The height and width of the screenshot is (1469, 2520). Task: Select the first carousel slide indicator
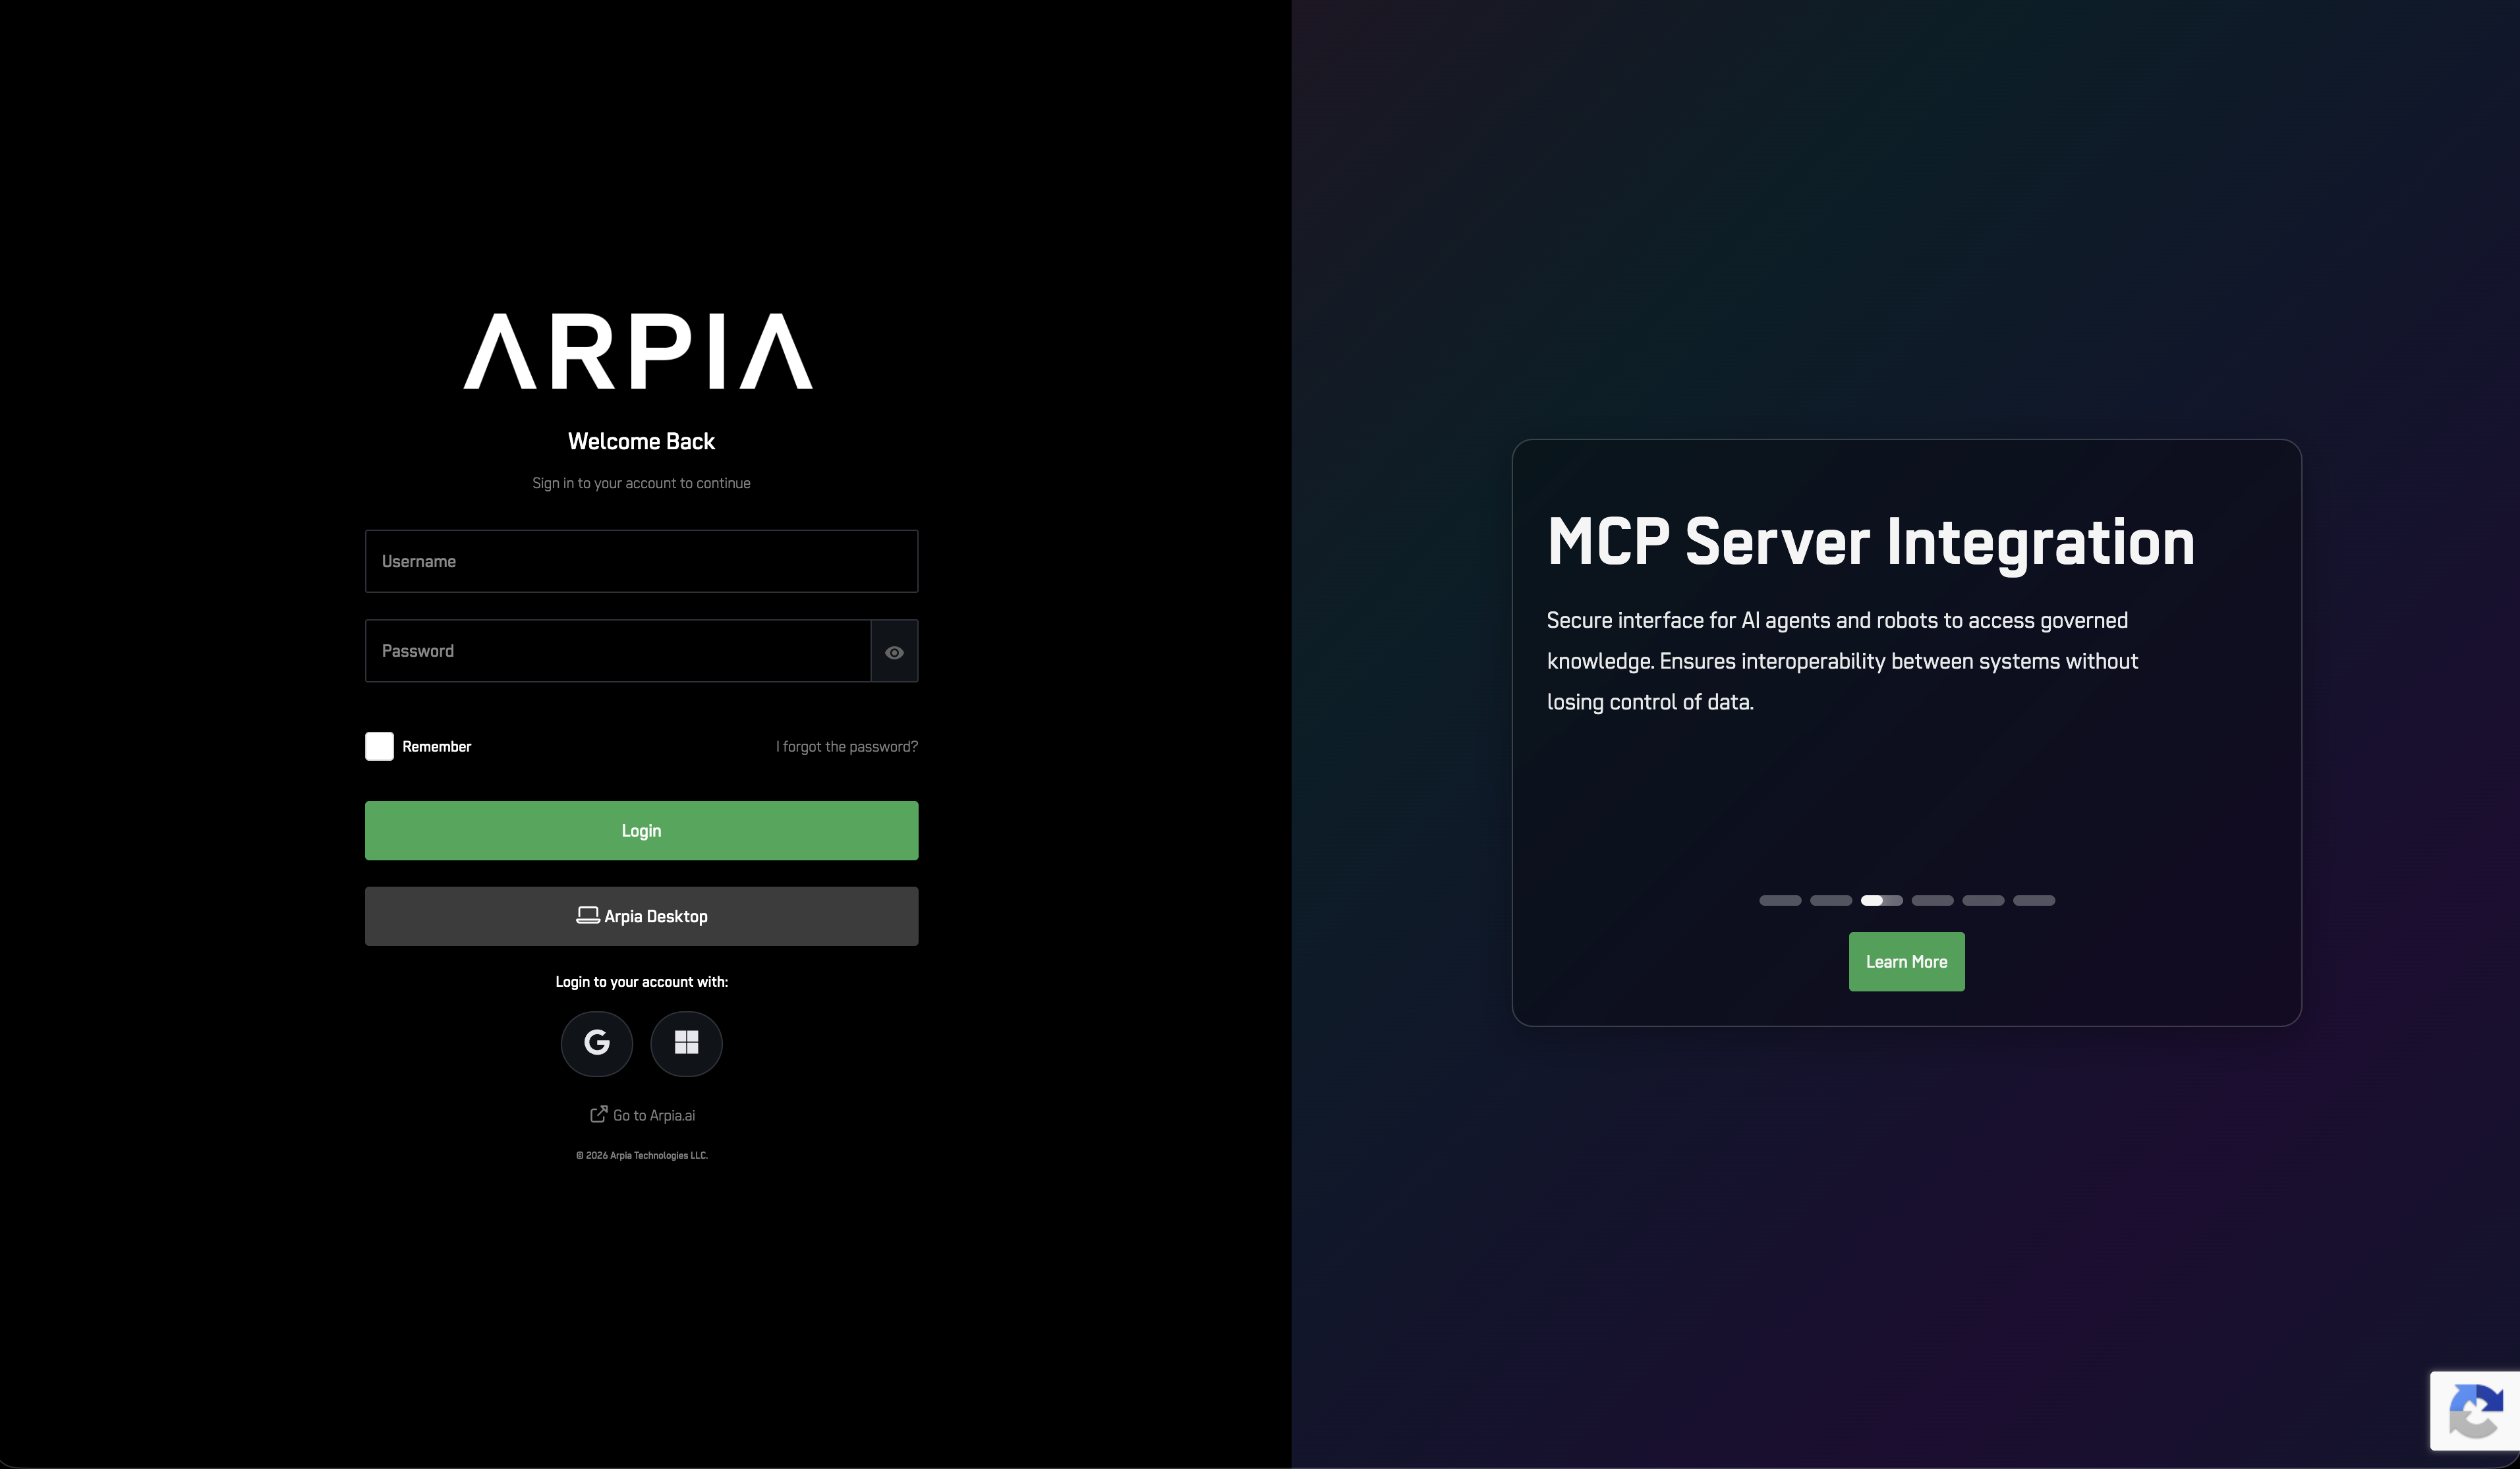[x=1780, y=901]
